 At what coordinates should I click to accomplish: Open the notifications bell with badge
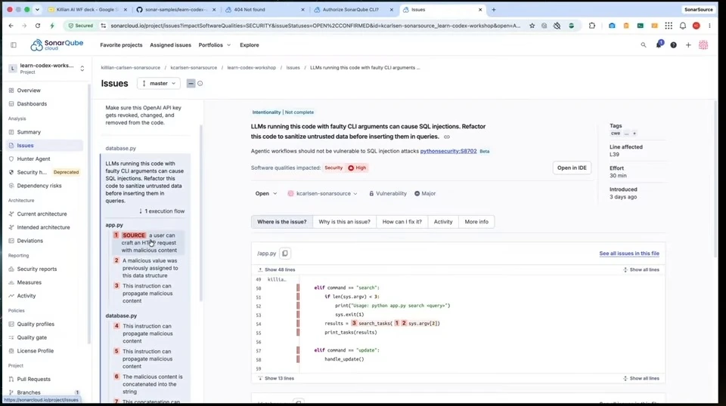tap(659, 45)
